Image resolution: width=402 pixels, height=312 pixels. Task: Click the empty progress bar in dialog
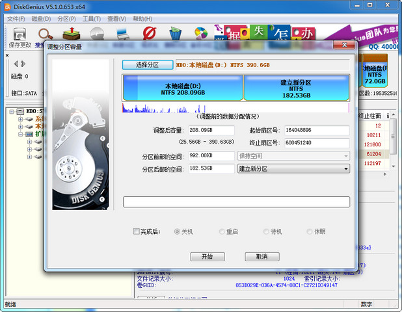click(x=236, y=202)
